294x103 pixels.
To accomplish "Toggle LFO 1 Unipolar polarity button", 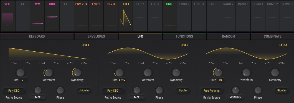I will tap(84, 91).
